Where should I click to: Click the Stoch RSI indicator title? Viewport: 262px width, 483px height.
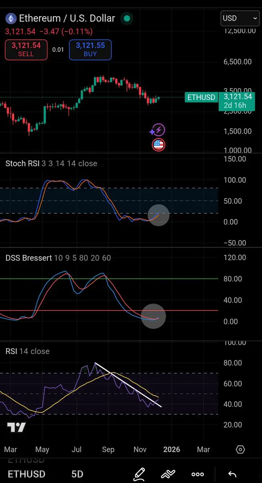click(x=51, y=163)
